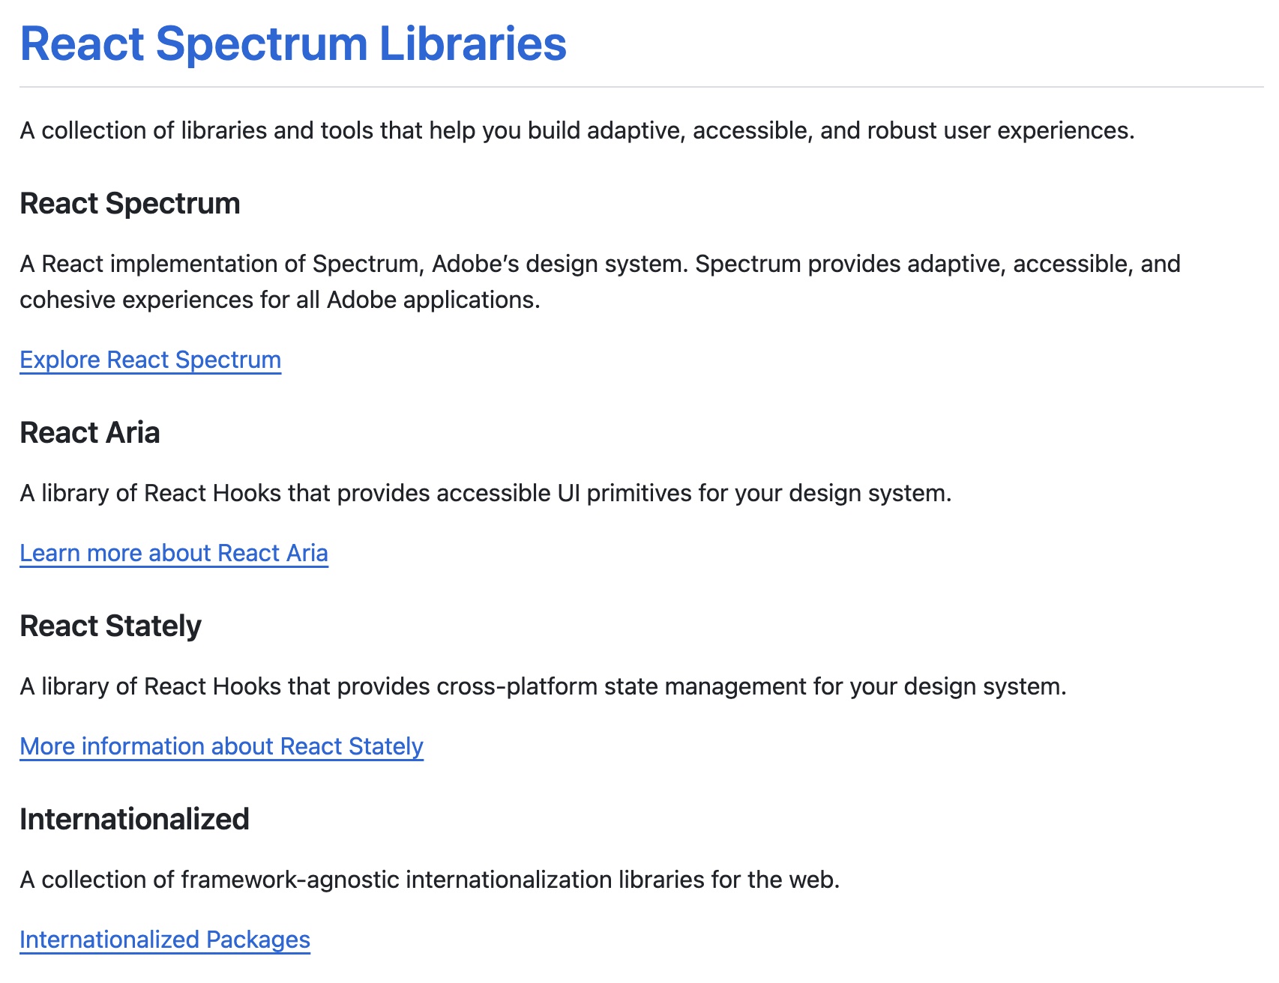Click the Explore React Spectrum link
This screenshot has width=1279, height=983.
point(151,360)
